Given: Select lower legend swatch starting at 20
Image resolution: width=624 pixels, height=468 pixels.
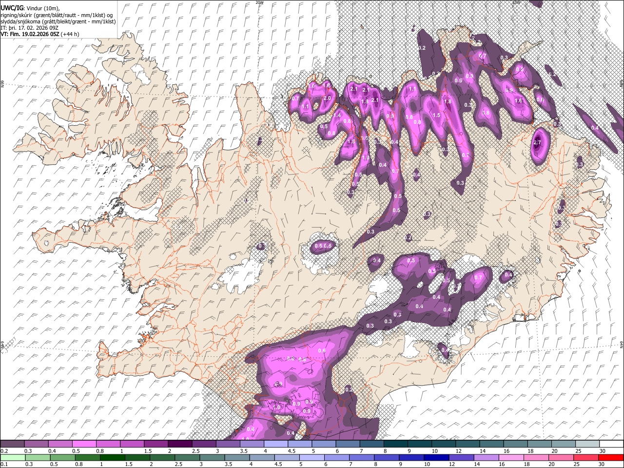Looking at the screenshot, I should [561, 457].
